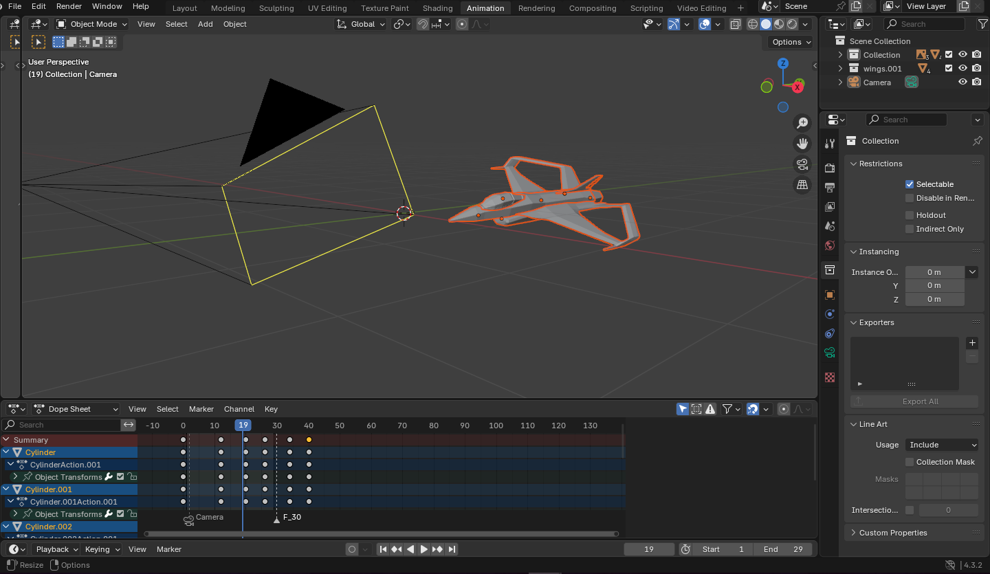The width and height of the screenshot is (990, 574).
Task: Open the Object Constraints properties tab icon
Action: click(830, 333)
